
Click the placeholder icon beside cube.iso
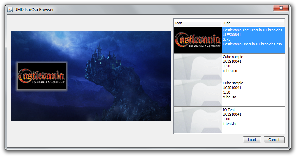[x=198, y=93]
